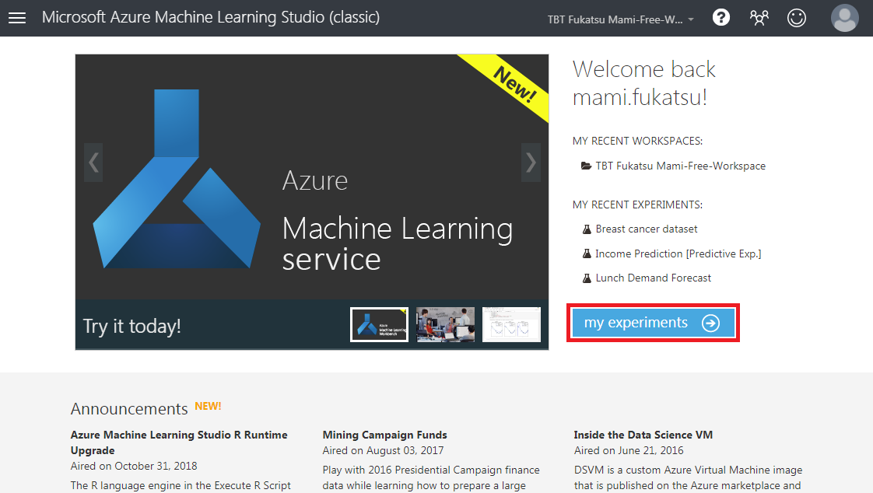The height and width of the screenshot is (493, 873).
Task: Click the flask icon beside Breast cancer dataset
Action: tap(586, 229)
